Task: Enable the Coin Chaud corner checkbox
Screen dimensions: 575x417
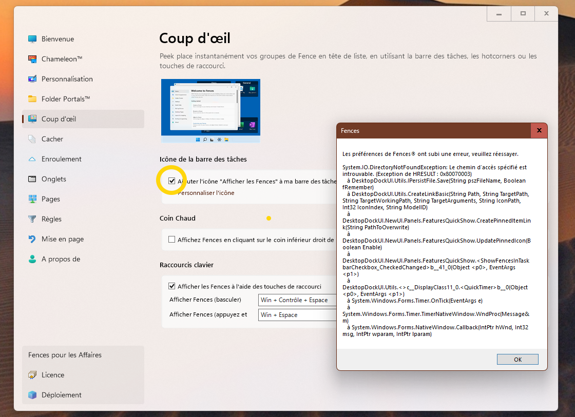Action: 172,240
